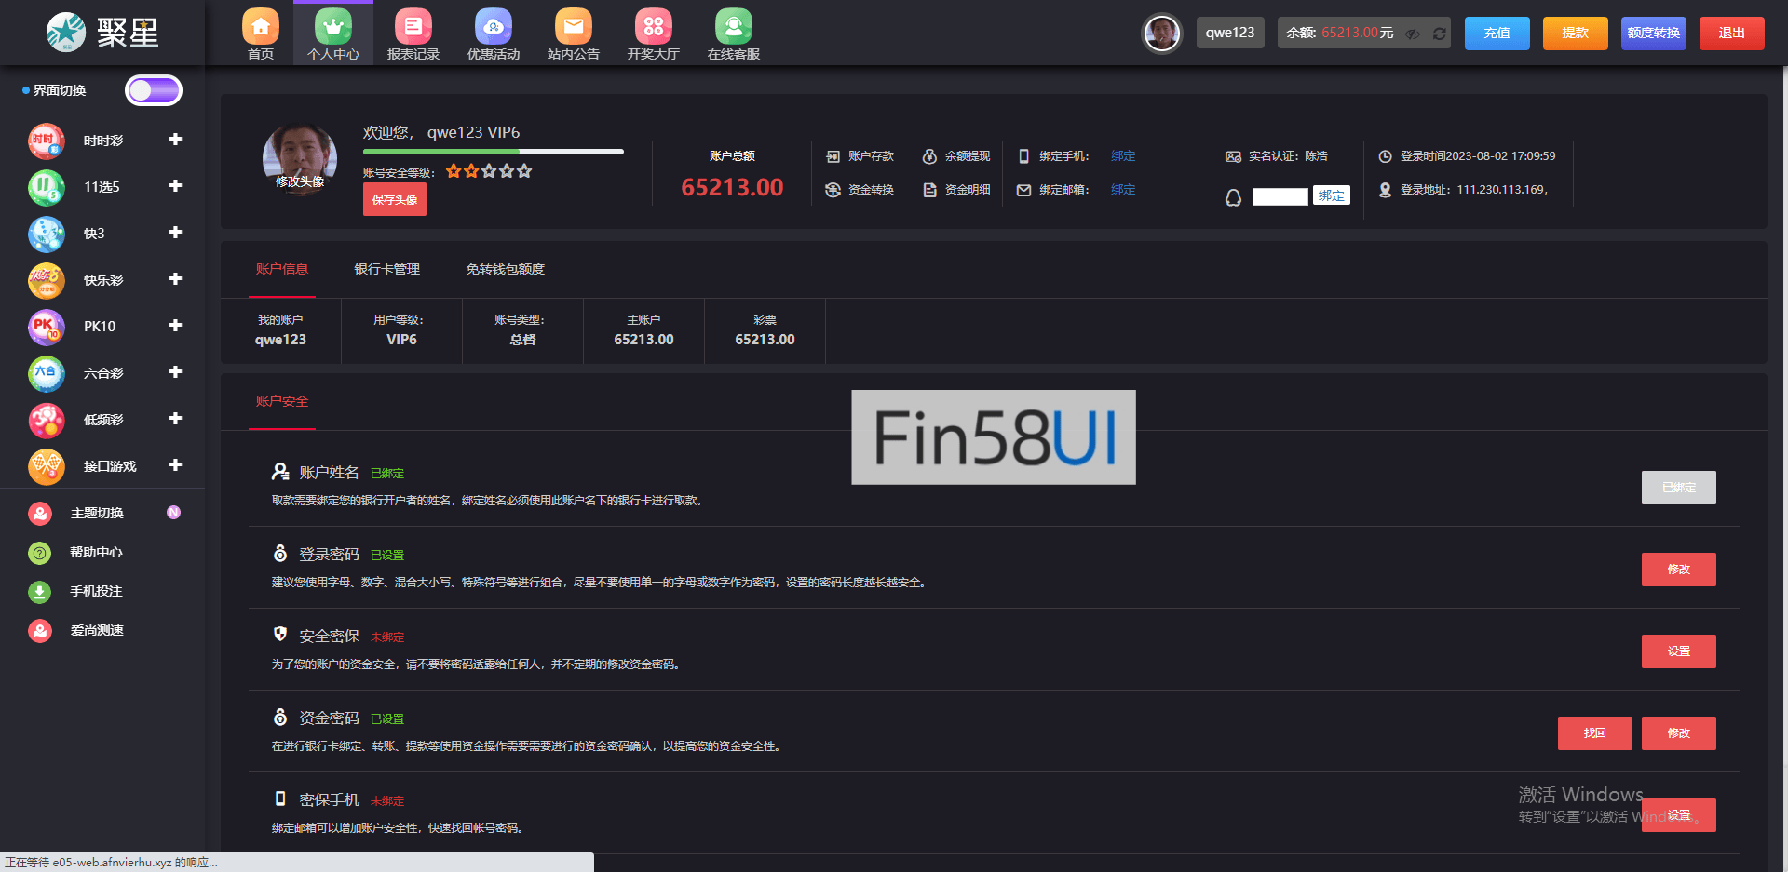Click the 充值 recharge button
1788x872 pixels.
1497,34
